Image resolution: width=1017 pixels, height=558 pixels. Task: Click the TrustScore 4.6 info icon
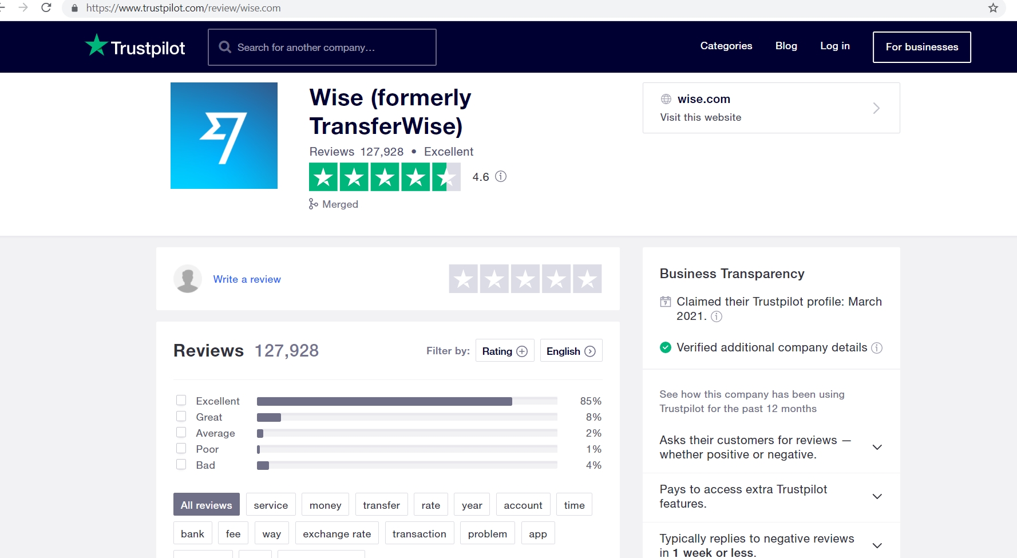[501, 176]
